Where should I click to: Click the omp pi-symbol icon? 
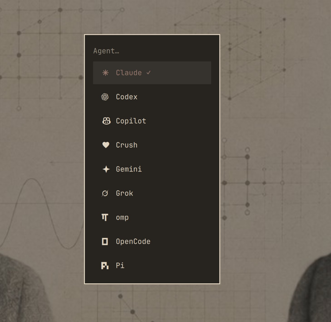point(105,217)
